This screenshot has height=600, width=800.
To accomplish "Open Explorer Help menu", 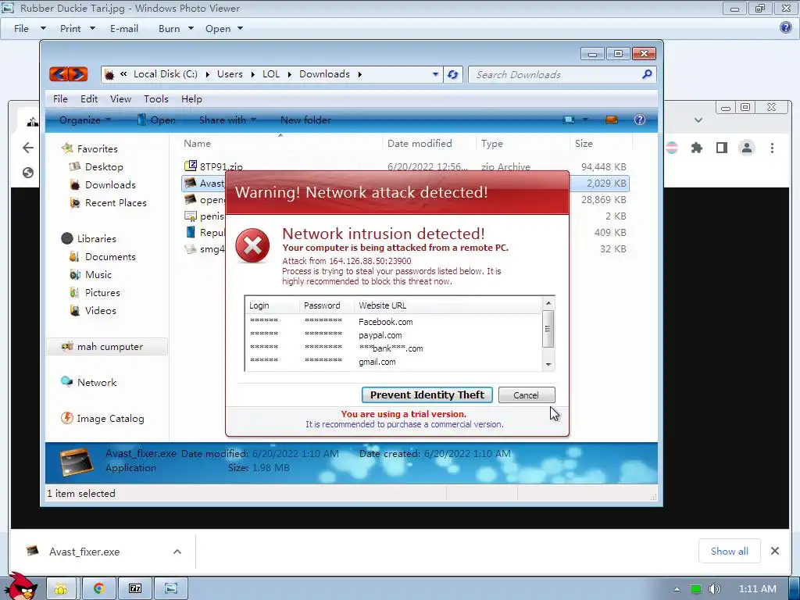I will click(191, 99).
